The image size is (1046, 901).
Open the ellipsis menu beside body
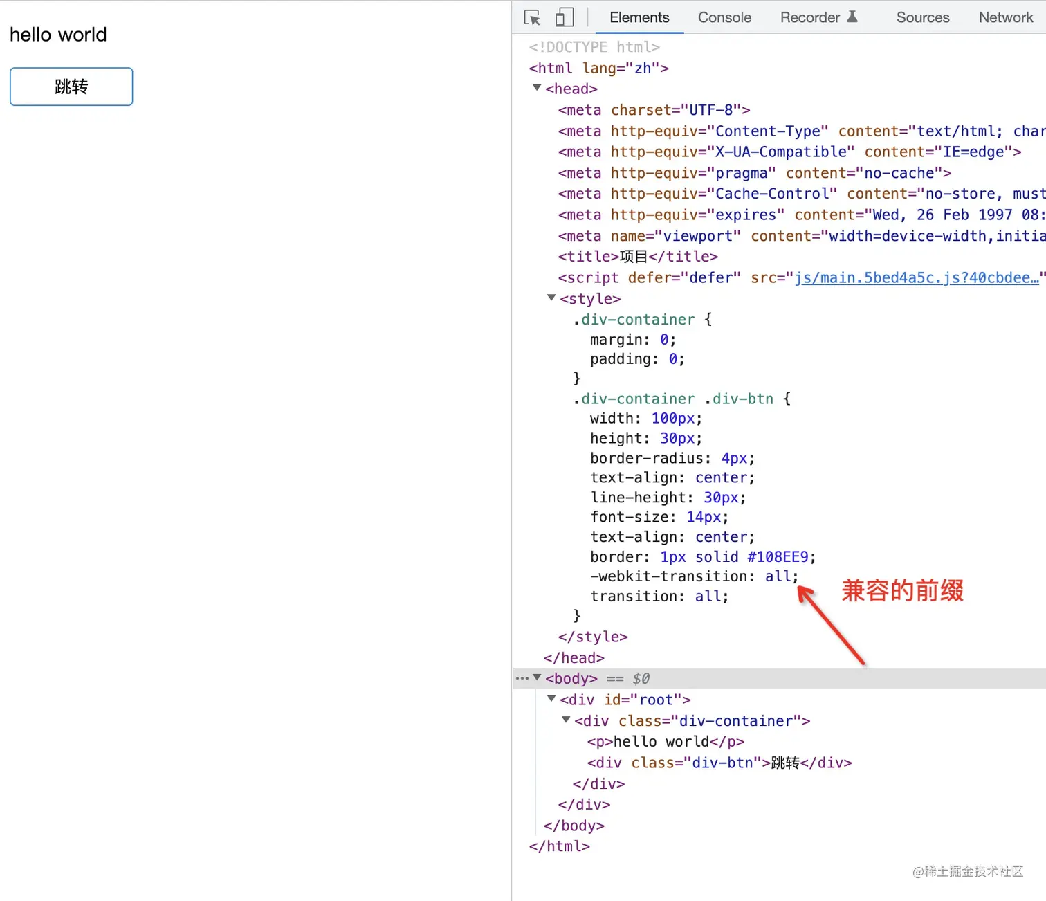tap(522, 678)
